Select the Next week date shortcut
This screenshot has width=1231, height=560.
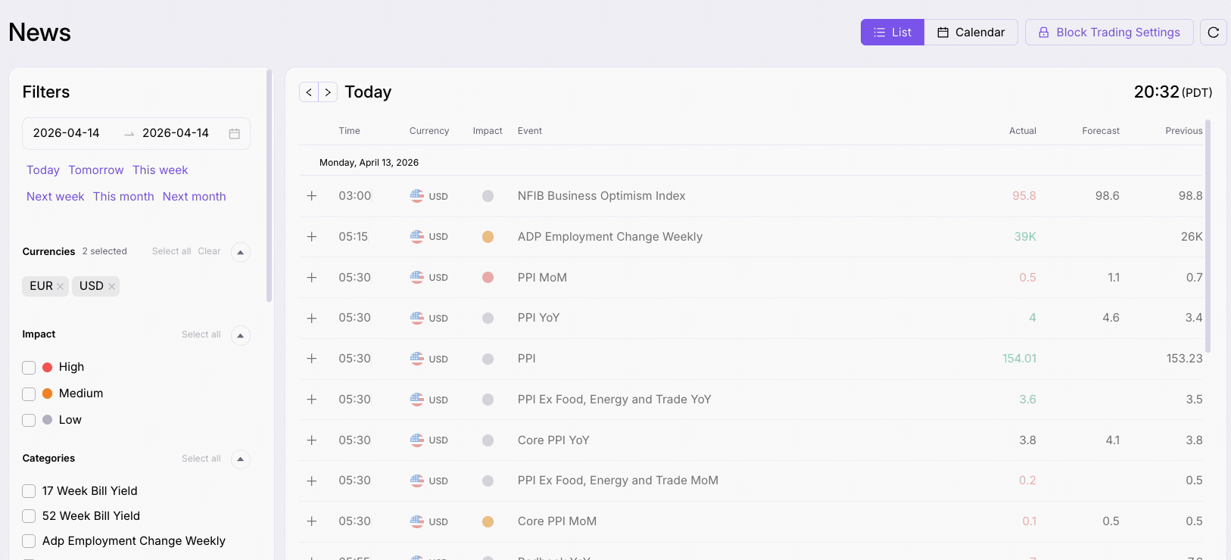click(x=55, y=197)
